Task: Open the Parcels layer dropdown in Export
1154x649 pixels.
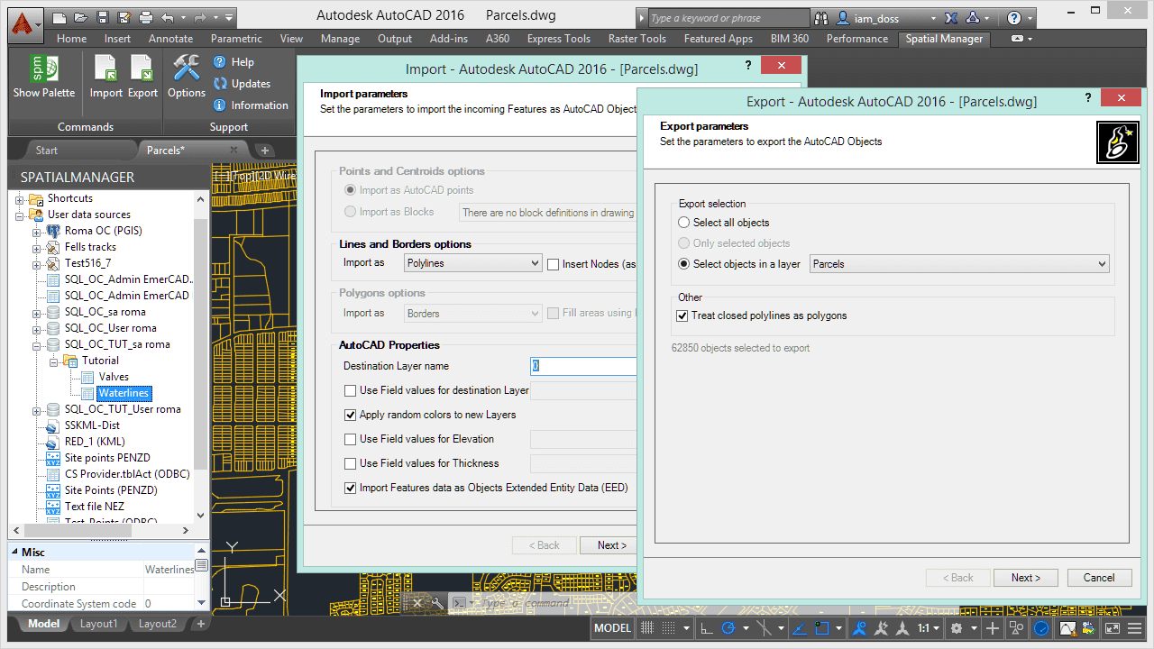Action: (959, 264)
